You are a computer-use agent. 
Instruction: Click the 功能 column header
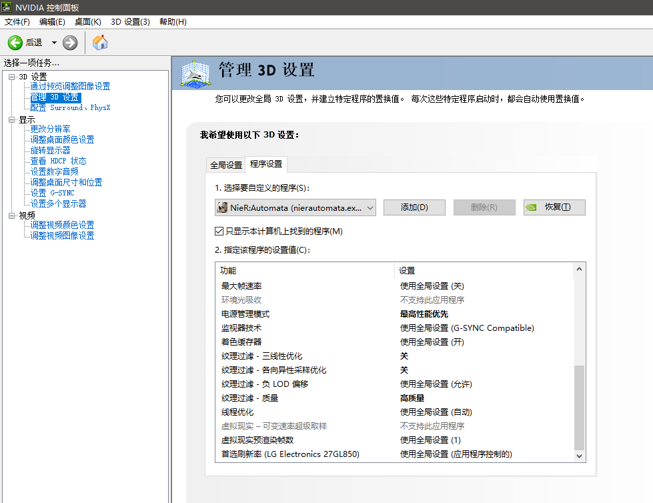305,270
